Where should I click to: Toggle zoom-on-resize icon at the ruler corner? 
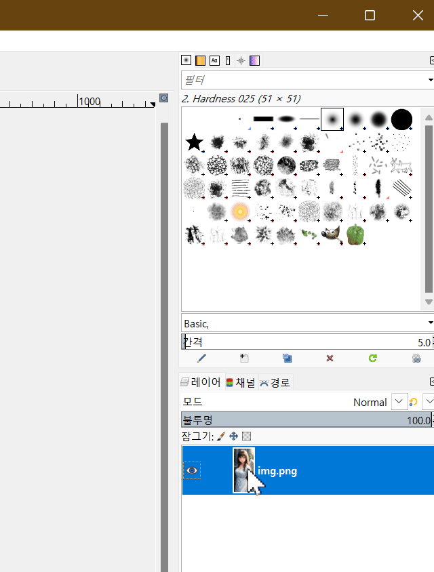click(164, 98)
